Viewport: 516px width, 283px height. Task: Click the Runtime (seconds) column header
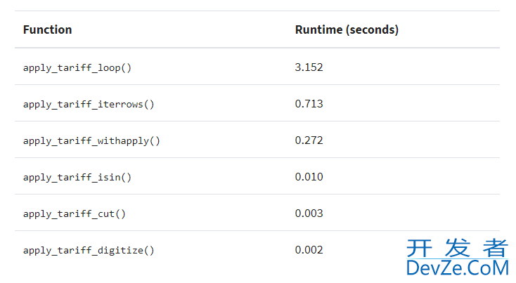347,29
